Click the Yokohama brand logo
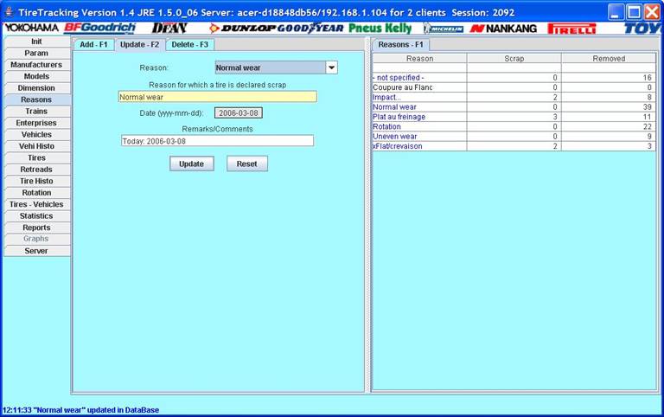 (x=33, y=29)
